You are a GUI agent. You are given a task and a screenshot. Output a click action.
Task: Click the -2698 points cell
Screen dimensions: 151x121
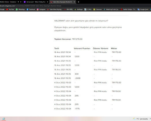(x=77, y=78)
